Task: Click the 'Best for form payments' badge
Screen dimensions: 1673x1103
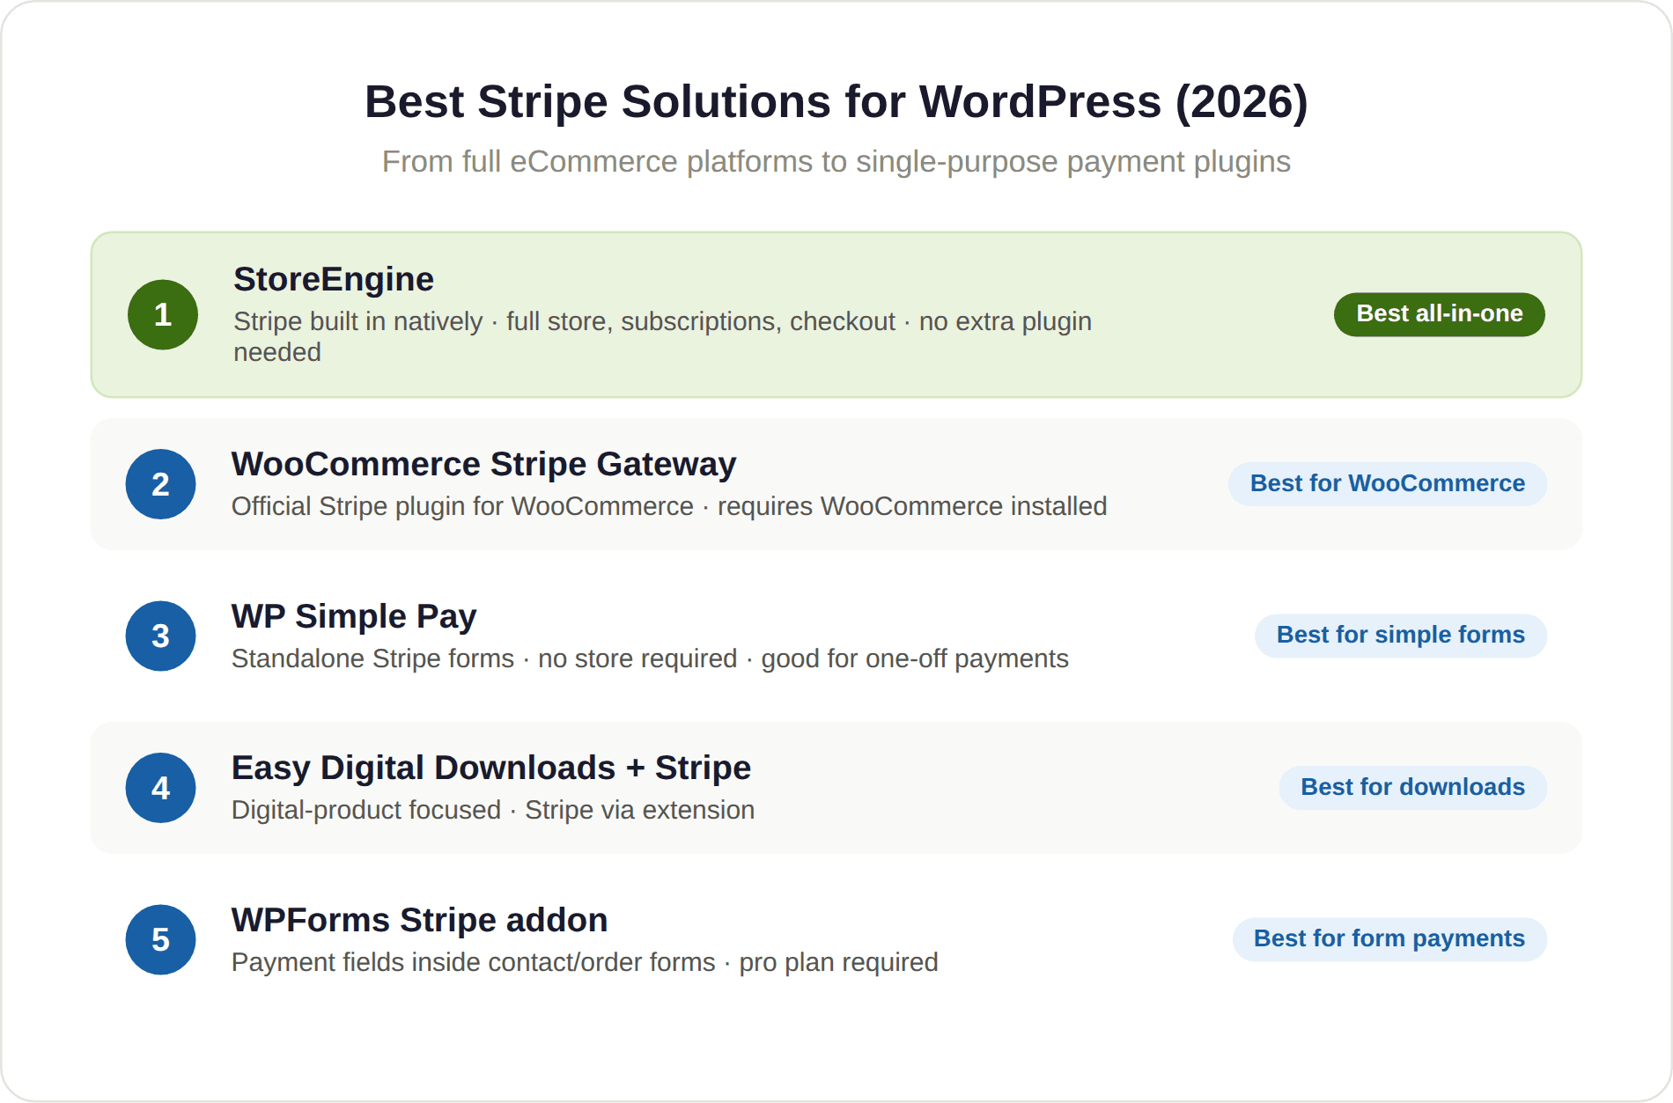Action: (1389, 939)
